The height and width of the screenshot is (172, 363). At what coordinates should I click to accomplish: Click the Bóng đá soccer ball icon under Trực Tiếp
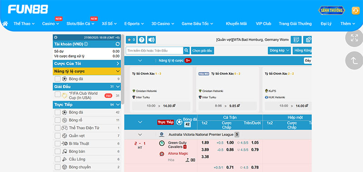[64, 113]
